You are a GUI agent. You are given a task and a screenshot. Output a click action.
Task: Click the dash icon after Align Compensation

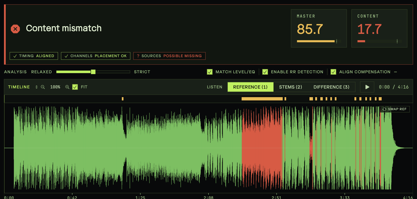coord(396,72)
